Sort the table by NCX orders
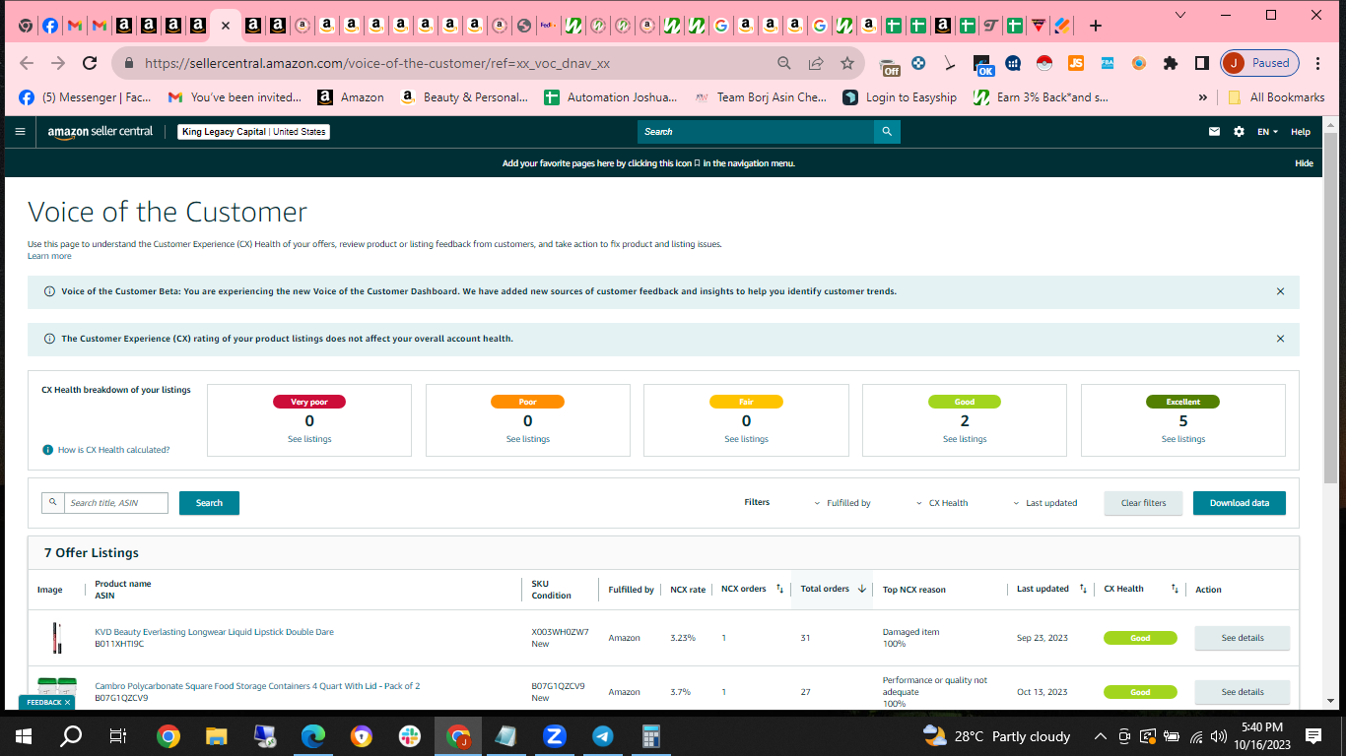The image size is (1346, 756). point(779,589)
